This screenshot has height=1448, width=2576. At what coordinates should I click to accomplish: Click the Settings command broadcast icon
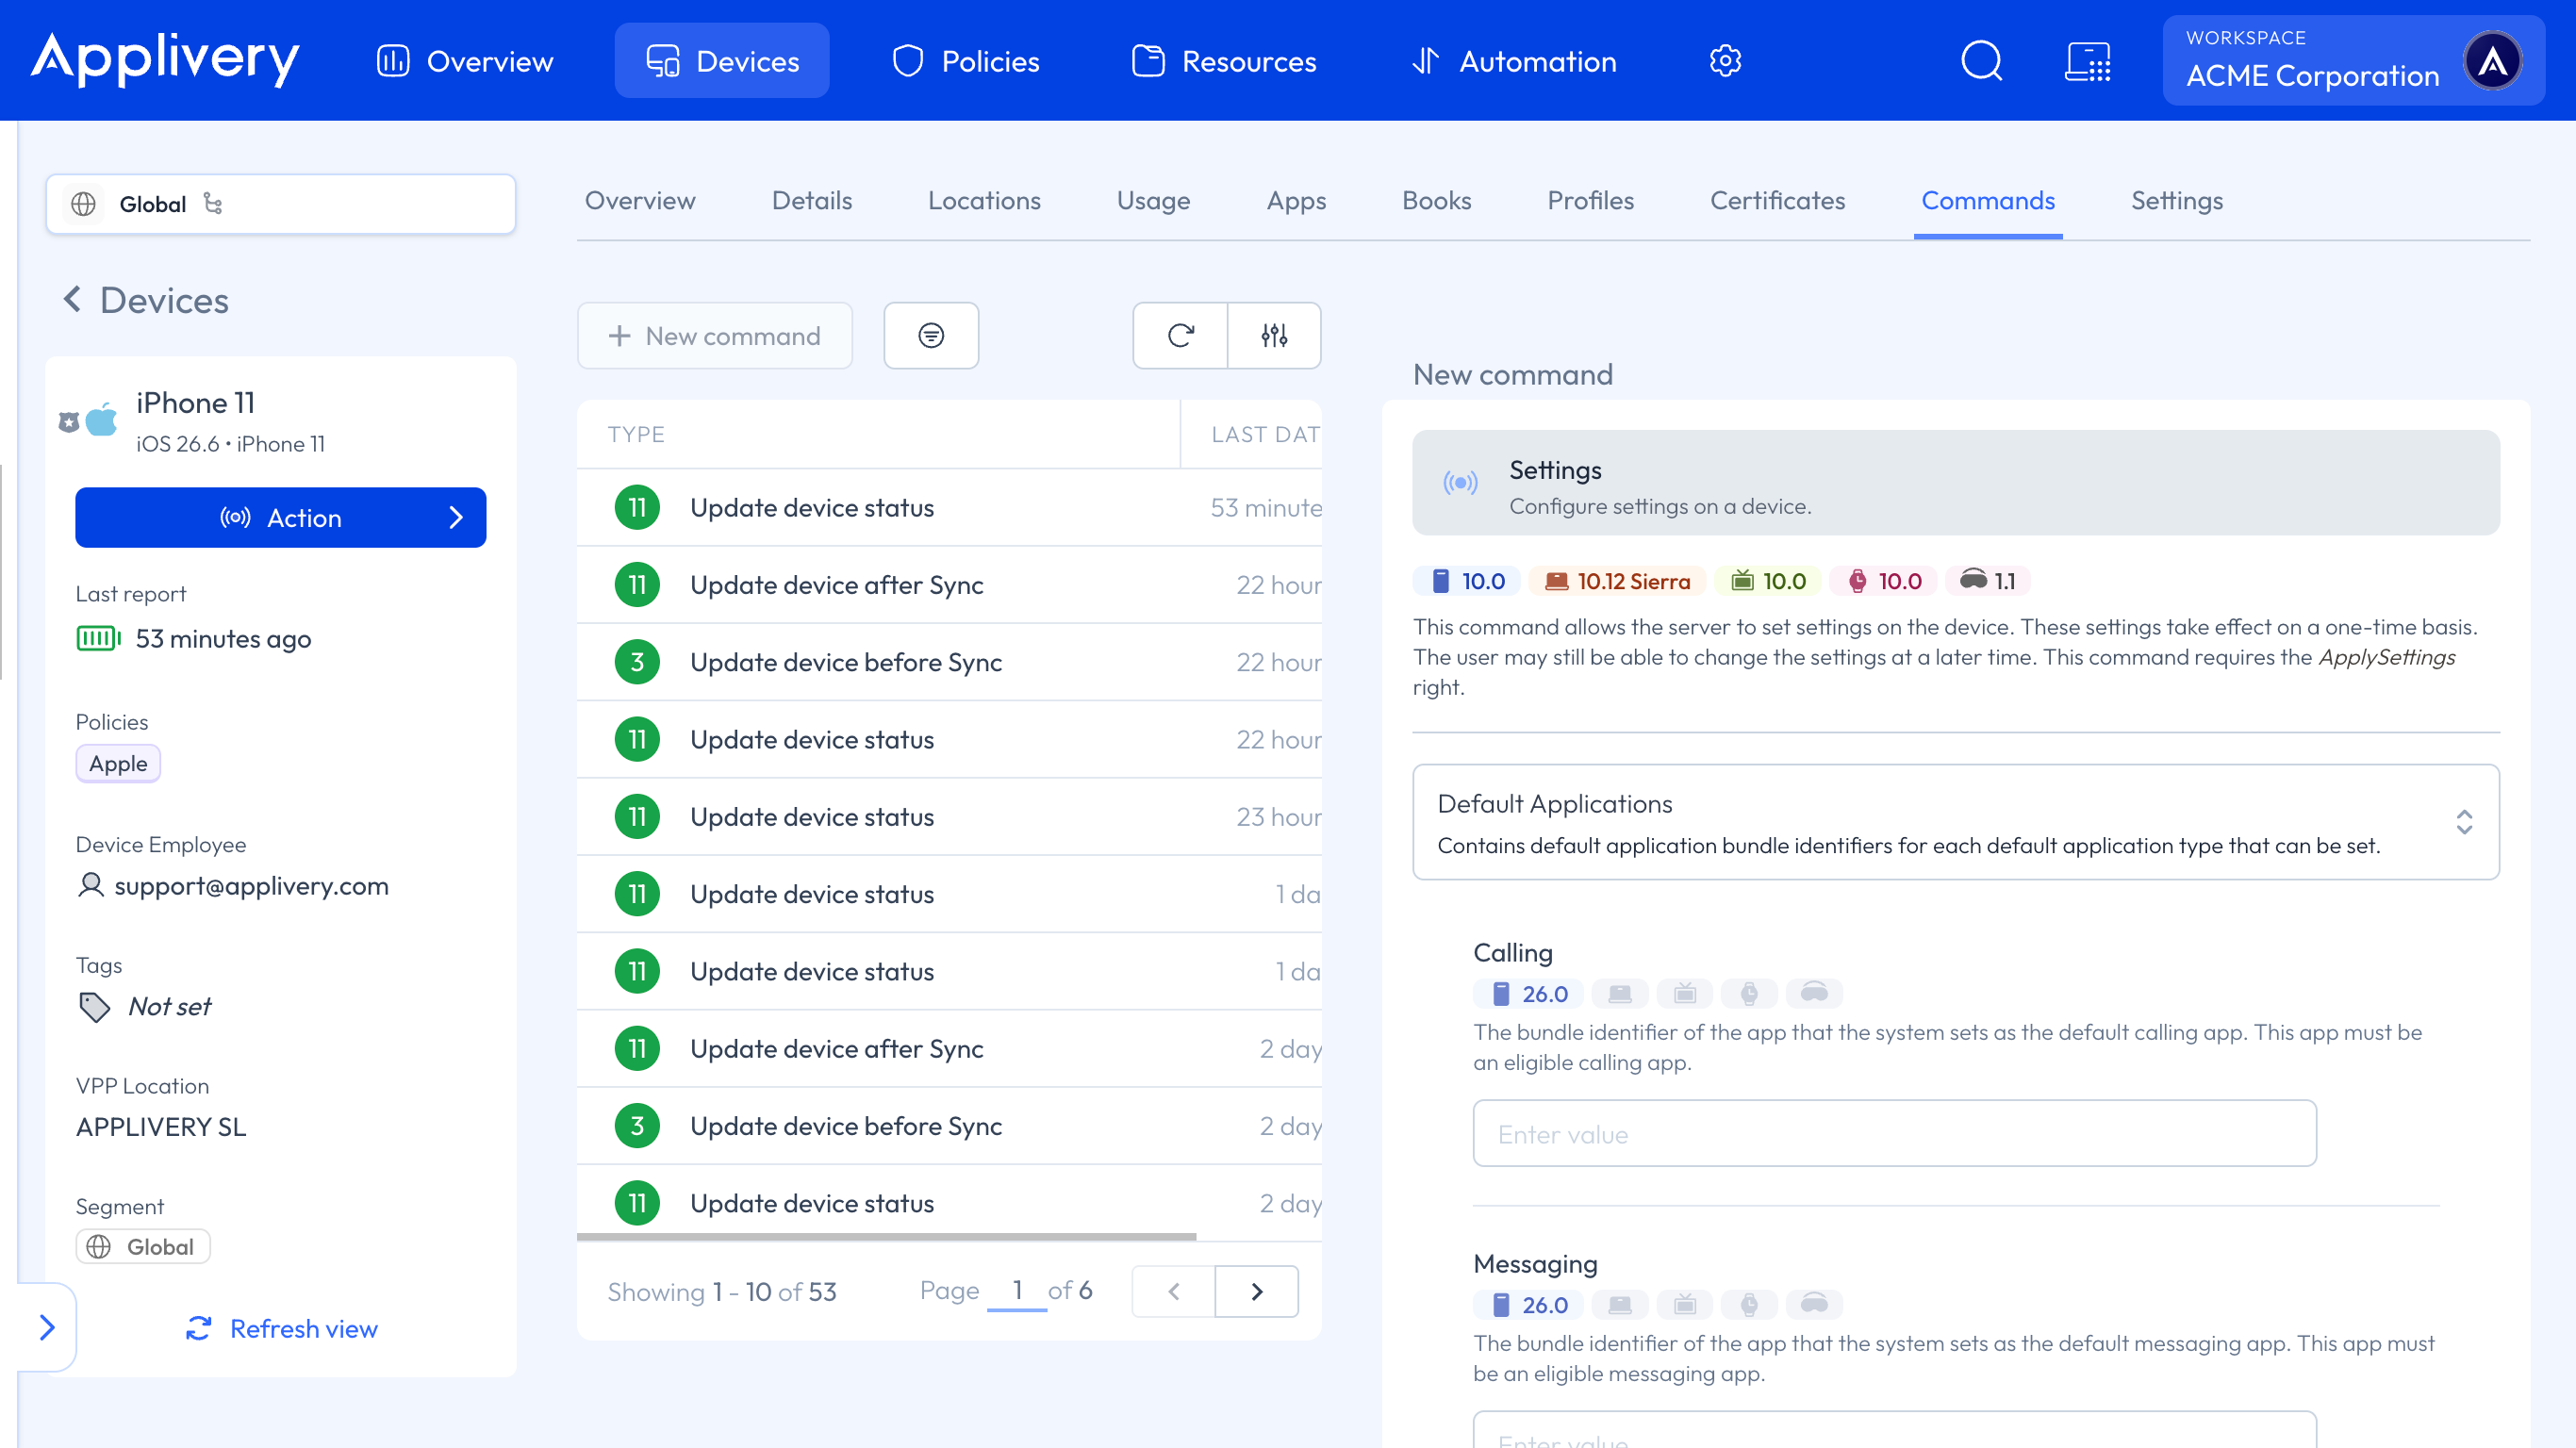point(1460,483)
